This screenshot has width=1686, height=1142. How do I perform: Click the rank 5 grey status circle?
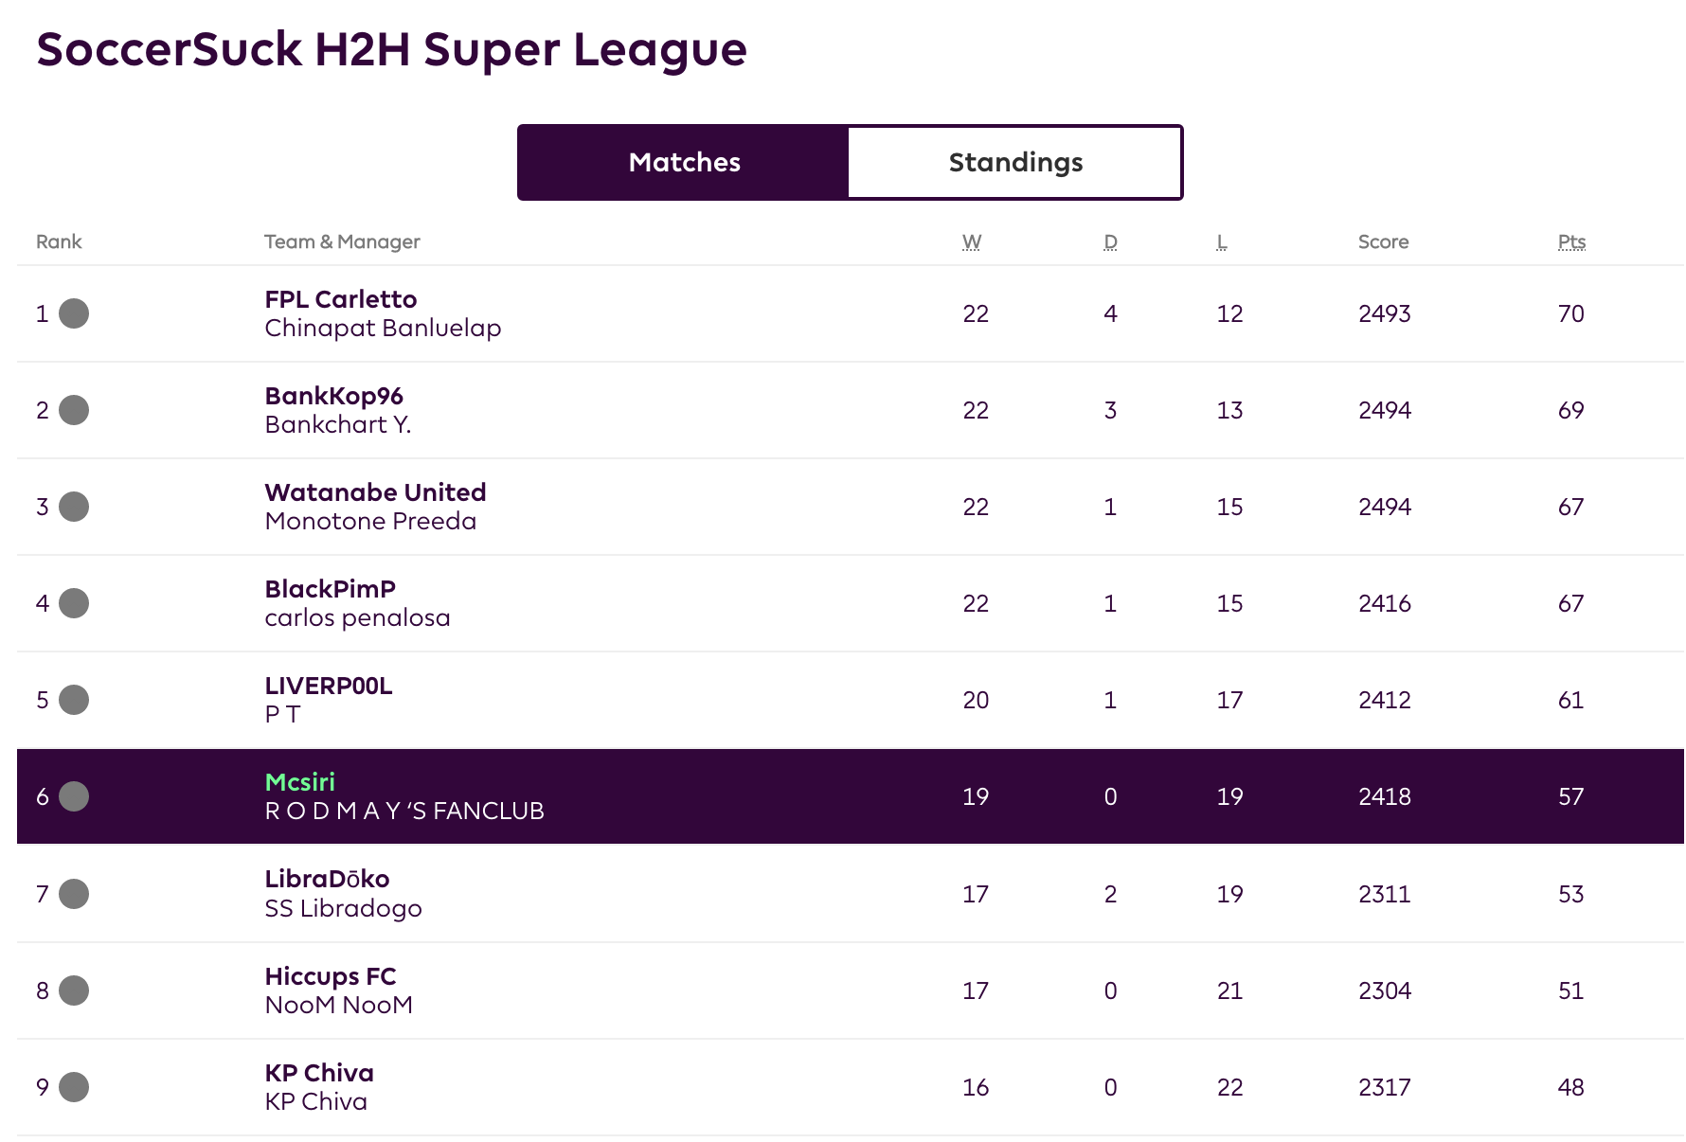[x=74, y=700]
